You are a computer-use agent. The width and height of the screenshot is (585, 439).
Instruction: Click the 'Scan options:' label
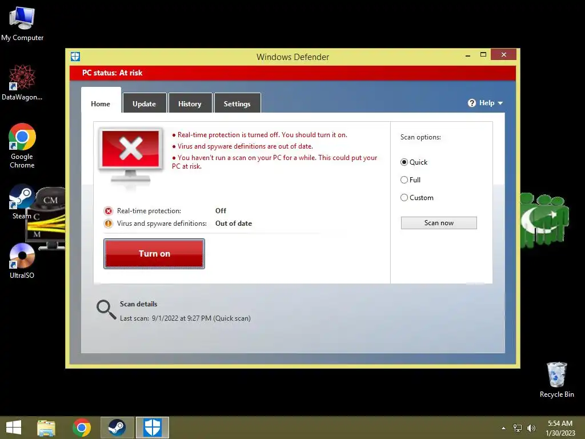420,137
